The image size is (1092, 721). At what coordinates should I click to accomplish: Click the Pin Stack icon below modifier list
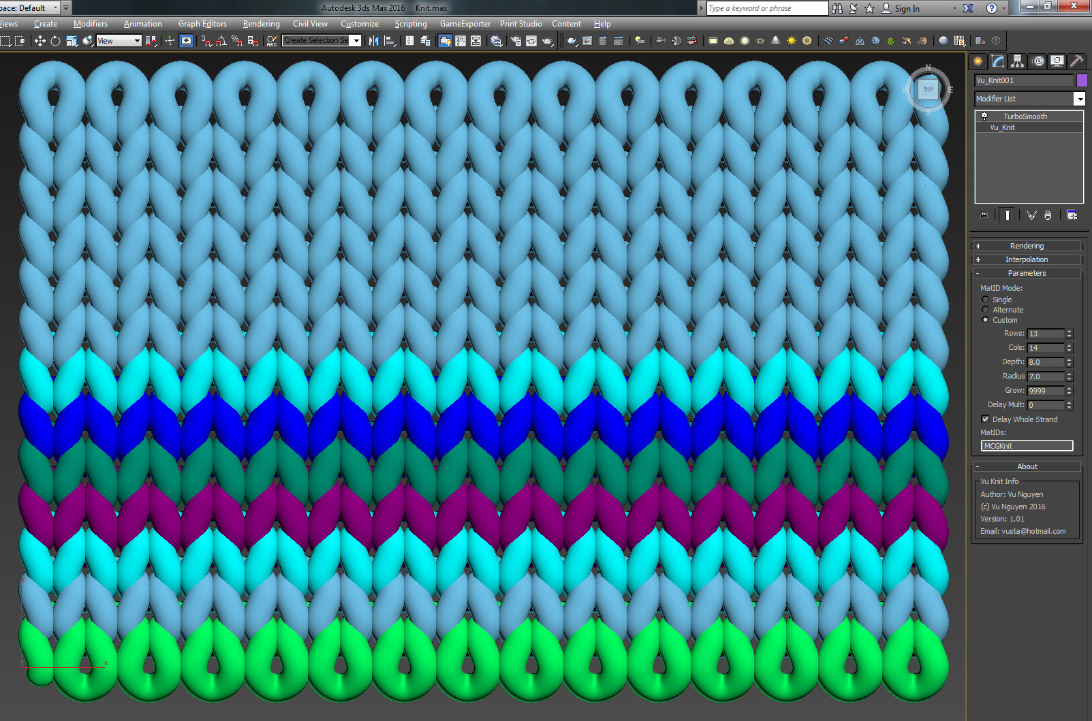(x=982, y=214)
